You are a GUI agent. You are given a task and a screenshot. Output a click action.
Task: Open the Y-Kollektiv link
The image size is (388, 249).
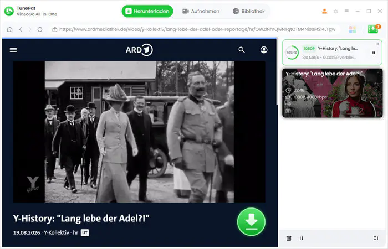57,232
